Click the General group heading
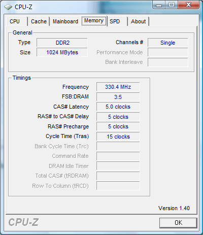 [22, 32]
